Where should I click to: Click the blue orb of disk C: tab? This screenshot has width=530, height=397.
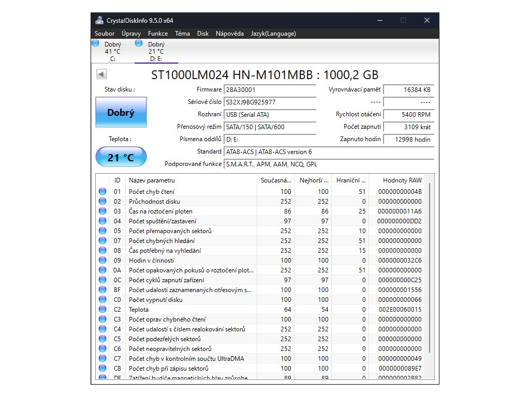95,44
